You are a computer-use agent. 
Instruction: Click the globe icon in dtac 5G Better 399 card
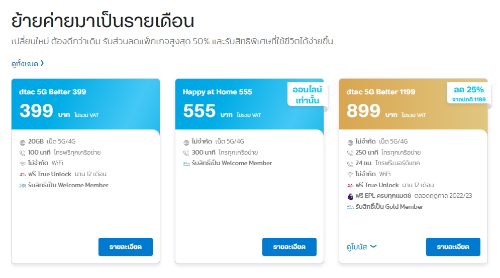pos(22,142)
